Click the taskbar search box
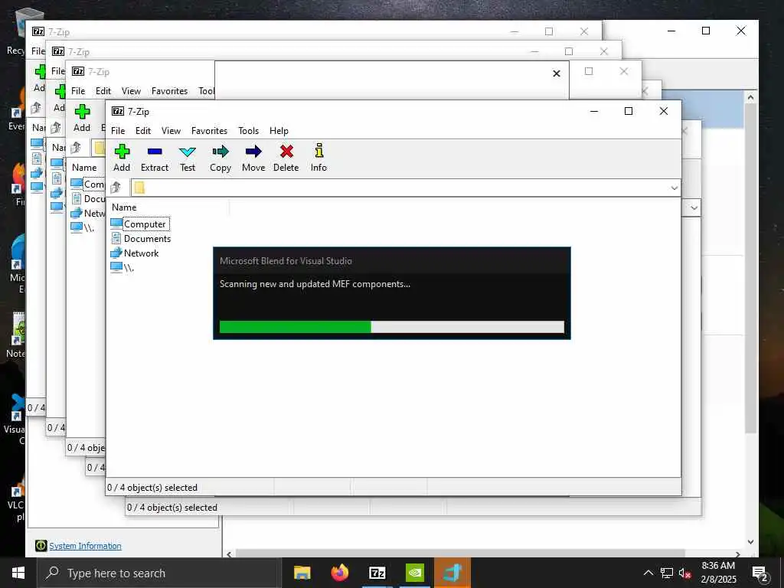784x588 pixels. pos(158,573)
